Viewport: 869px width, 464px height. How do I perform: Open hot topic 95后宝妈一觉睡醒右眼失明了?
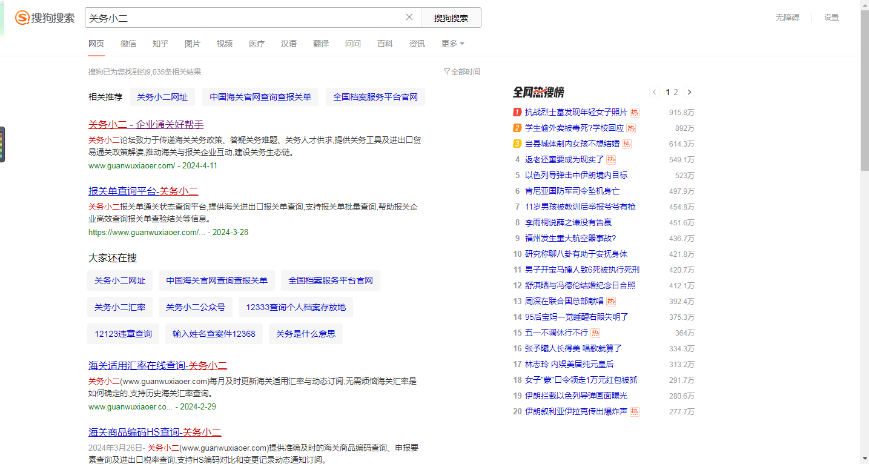(577, 317)
